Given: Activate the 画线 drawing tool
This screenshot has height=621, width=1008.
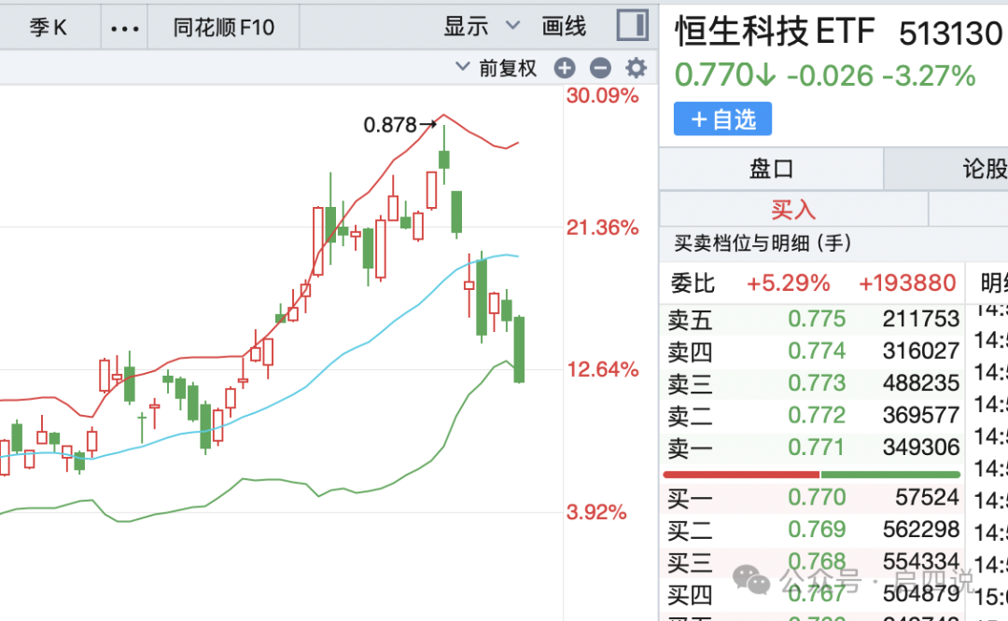Looking at the screenshot, I should [563, 26].
